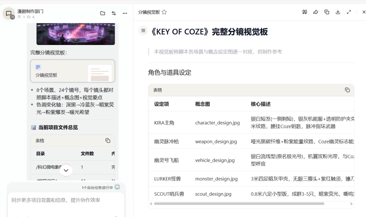This screenshot has height=217, width=366.
Task: Select the 幽灵号飞船 table cell
Action: 167,160
